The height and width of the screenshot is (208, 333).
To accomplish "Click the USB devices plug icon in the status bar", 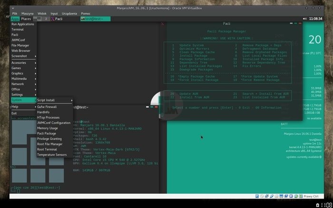I will pyautogui.click(x=272, y=196).
